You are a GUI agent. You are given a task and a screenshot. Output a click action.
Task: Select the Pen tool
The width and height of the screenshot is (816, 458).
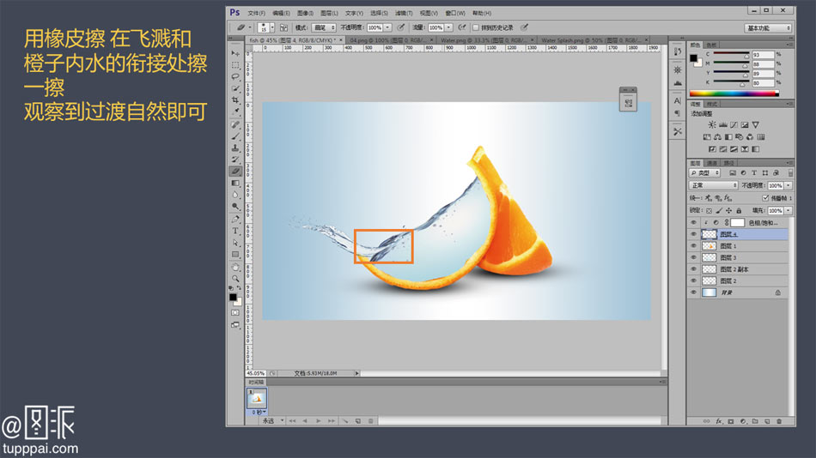pos(235,219)
